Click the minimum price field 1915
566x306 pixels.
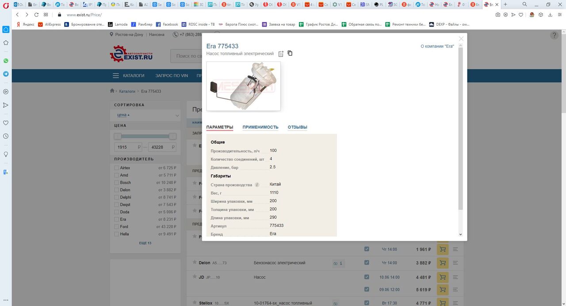click(128, 147)
